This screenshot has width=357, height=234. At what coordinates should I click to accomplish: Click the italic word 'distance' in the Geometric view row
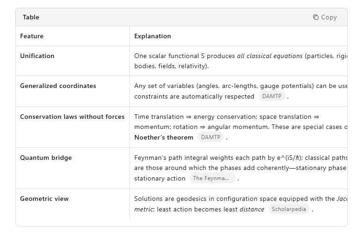point(252,209)
